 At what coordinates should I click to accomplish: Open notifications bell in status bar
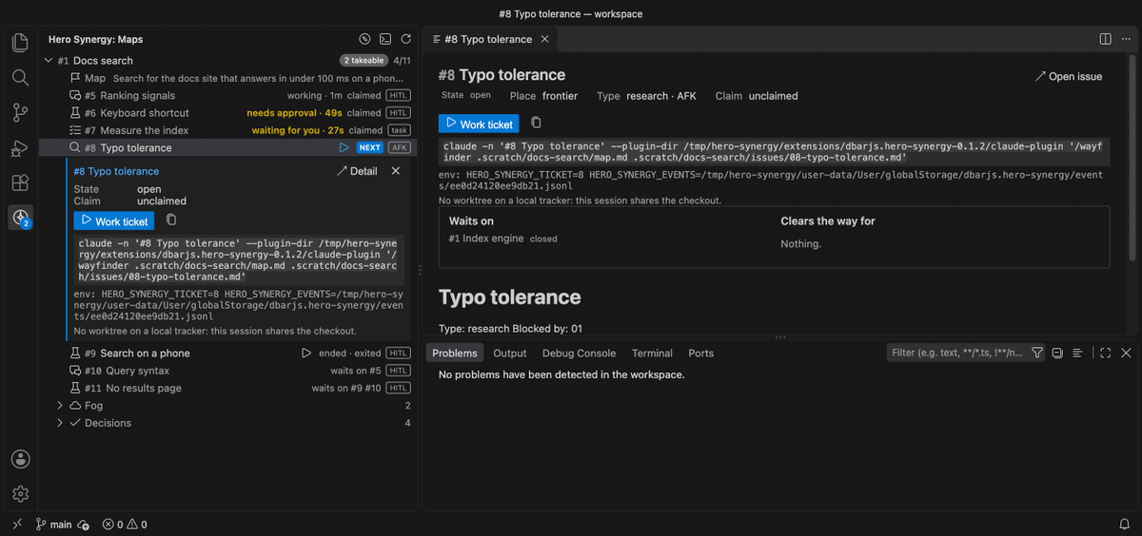point(1124,524)
